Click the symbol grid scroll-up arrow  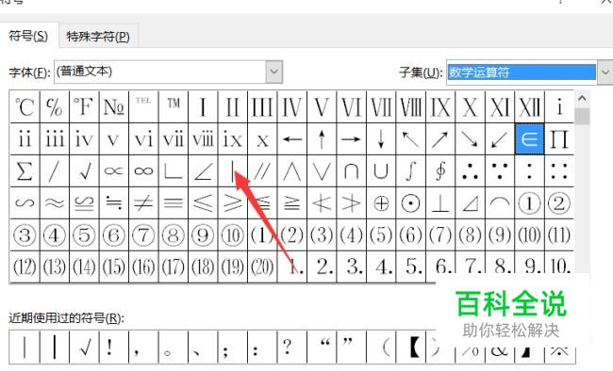click(x=582, y=98)
